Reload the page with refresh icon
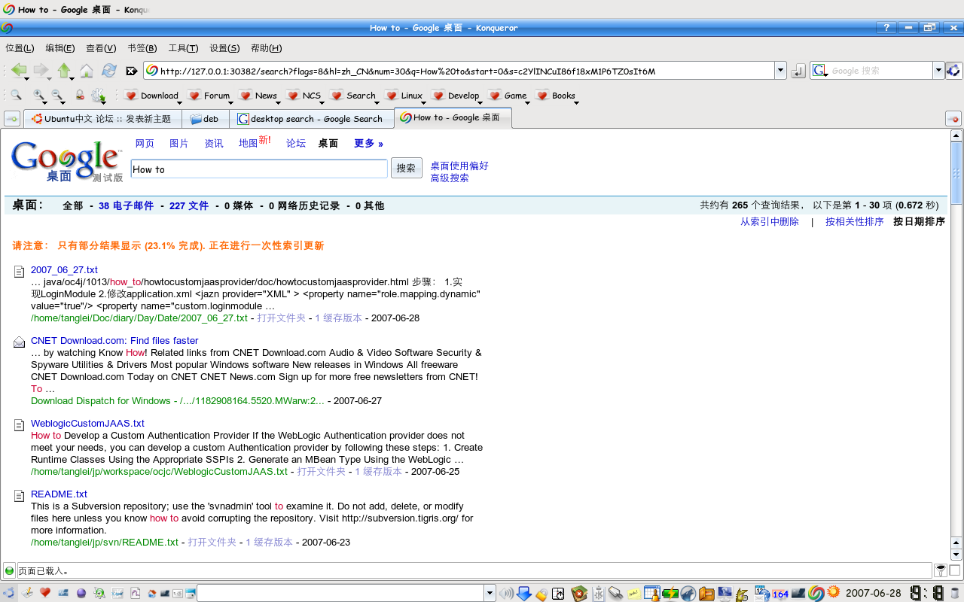The image size is (964, 602). pos(109,70)
